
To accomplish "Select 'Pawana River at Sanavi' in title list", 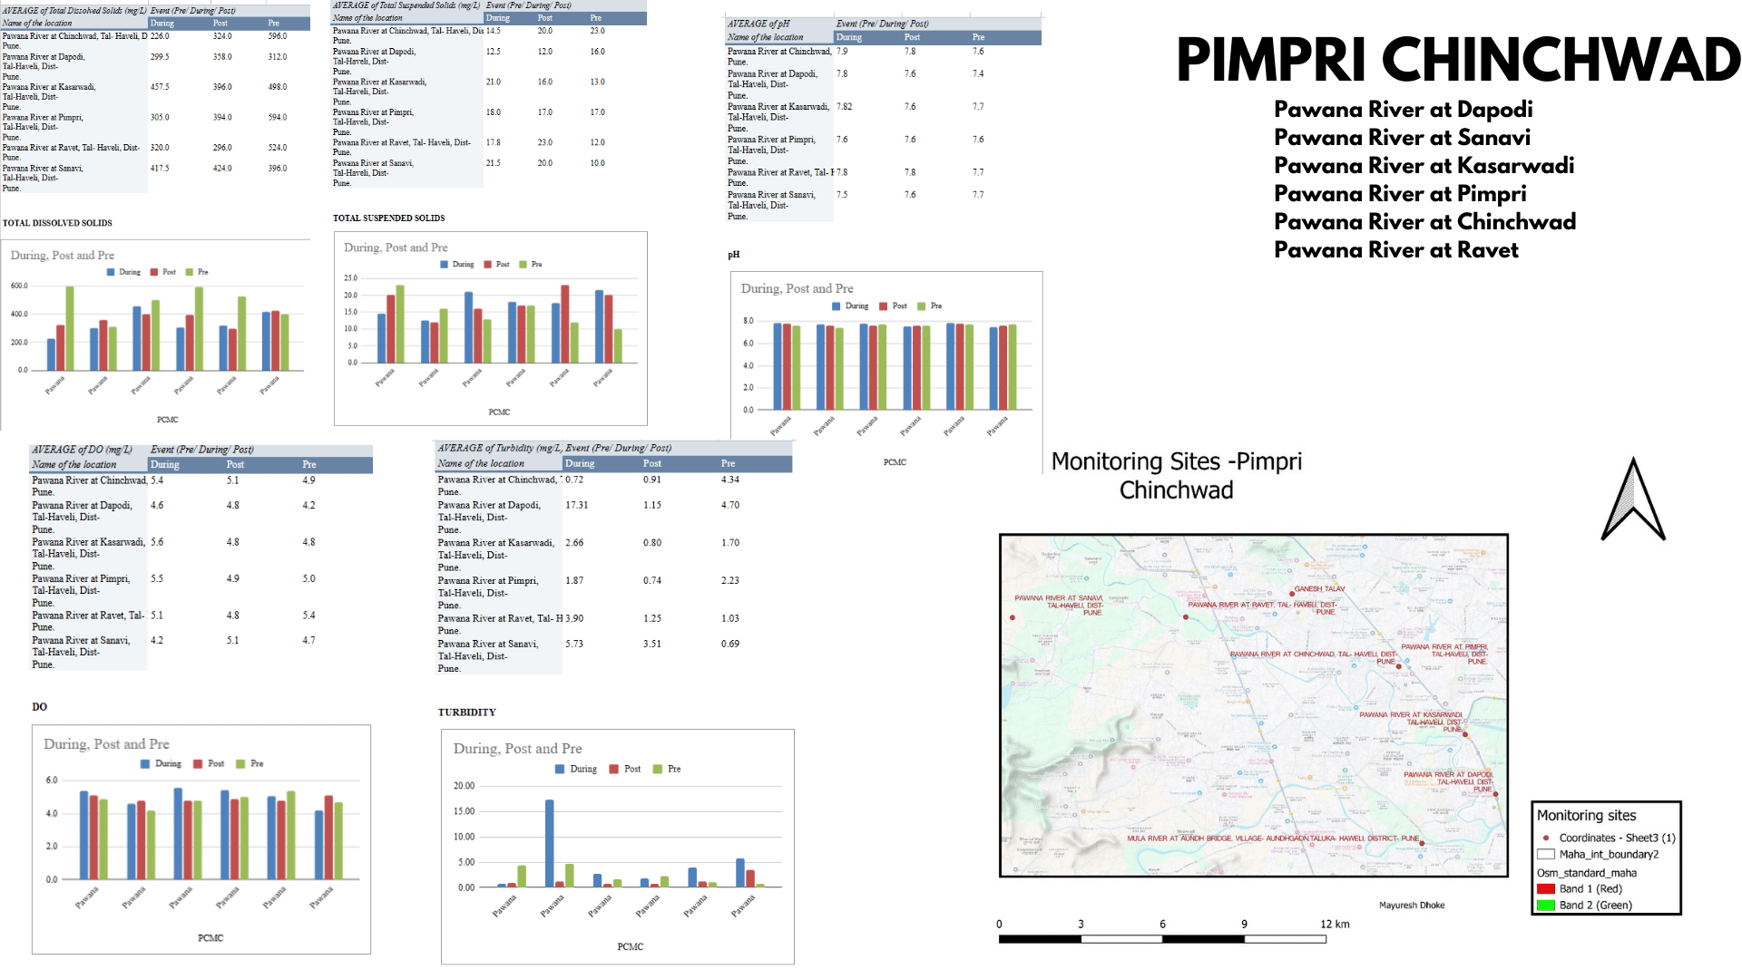I will coord(1402,137).
